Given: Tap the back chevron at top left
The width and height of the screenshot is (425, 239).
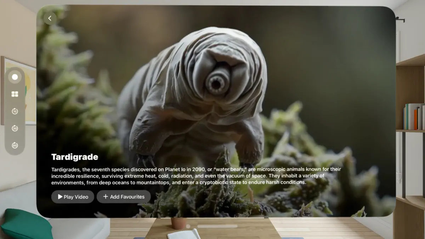Looking at the screenshot, I should pyautogui.click(x=50, y=18).
